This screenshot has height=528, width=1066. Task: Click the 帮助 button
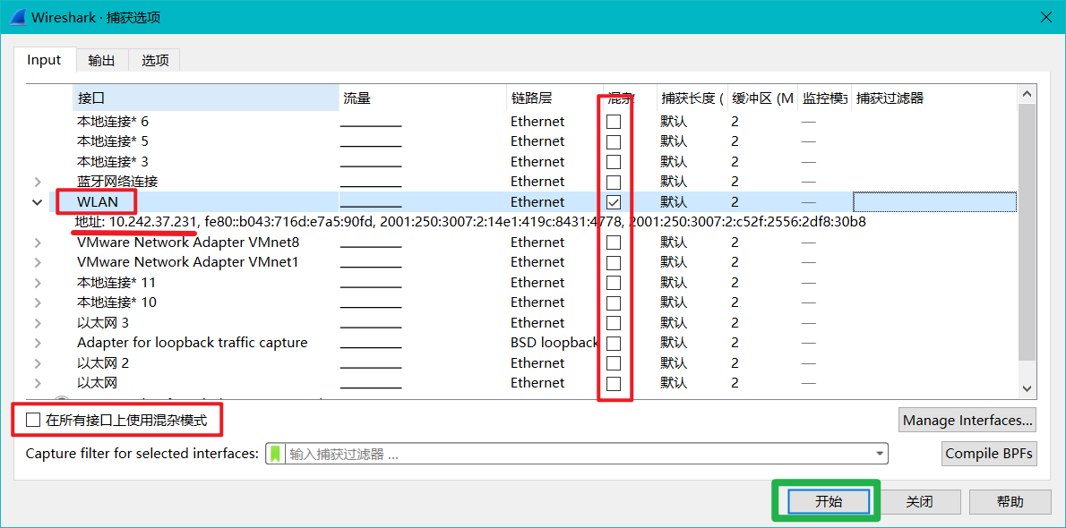pyautogui.click(x=1010, y=501)
